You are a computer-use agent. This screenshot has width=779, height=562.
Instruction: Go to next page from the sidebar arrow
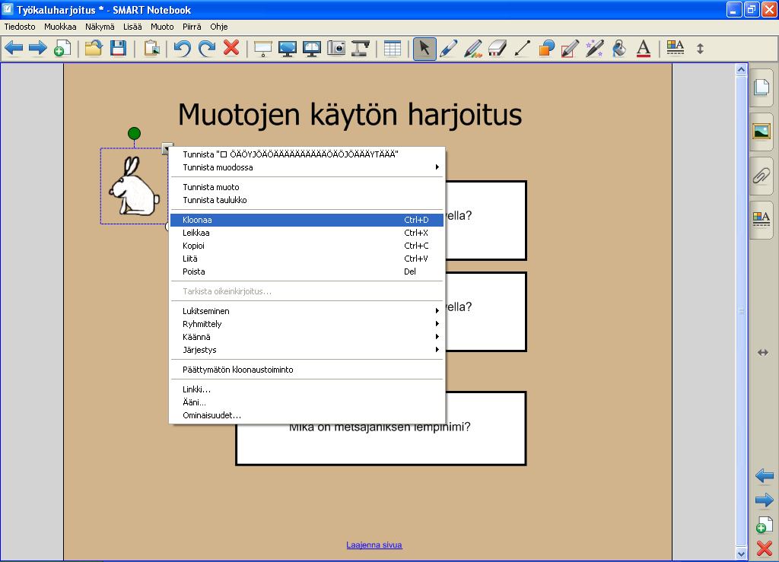click(764, 500)
